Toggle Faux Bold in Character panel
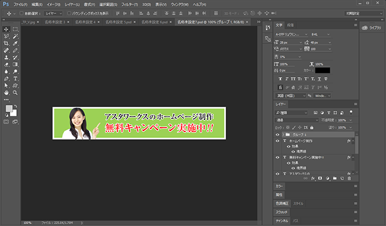 (280, 79)
